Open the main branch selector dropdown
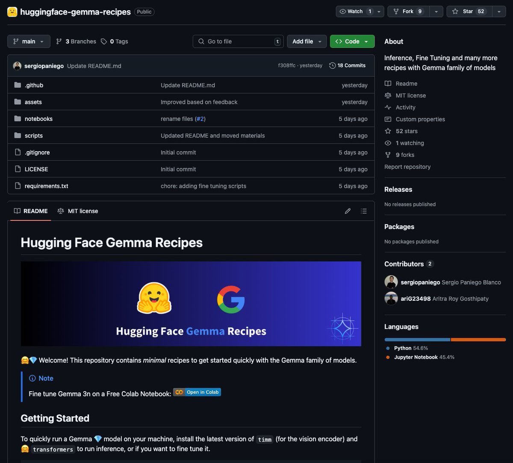The width and height of the screenshot is (513, 463). tap(29, 41)
